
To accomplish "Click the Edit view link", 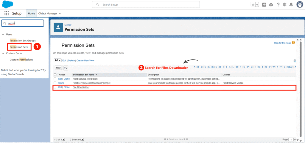I will pos(64,60).
